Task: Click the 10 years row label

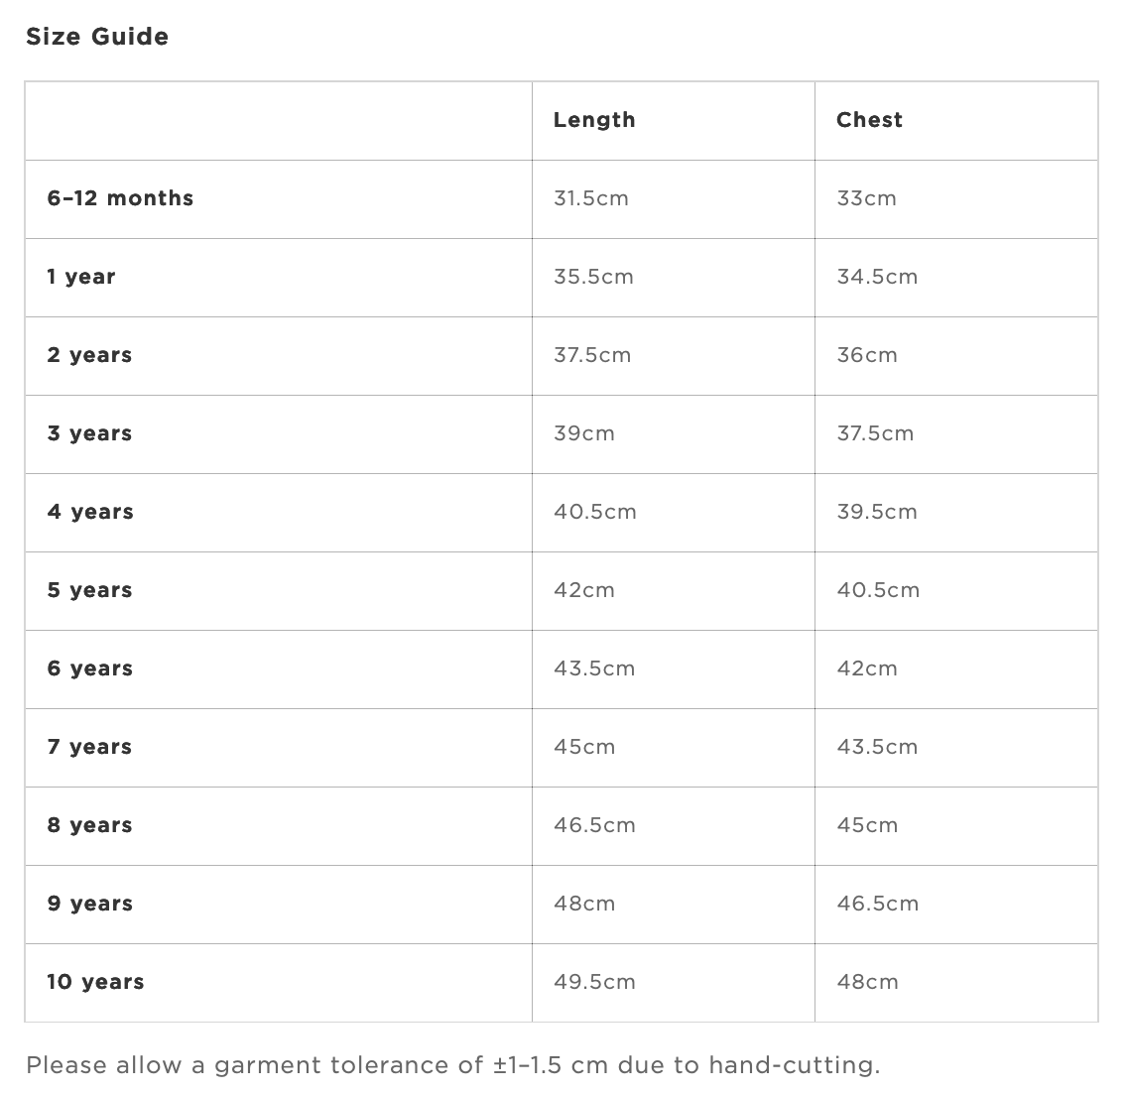Action: coord(95,982)
